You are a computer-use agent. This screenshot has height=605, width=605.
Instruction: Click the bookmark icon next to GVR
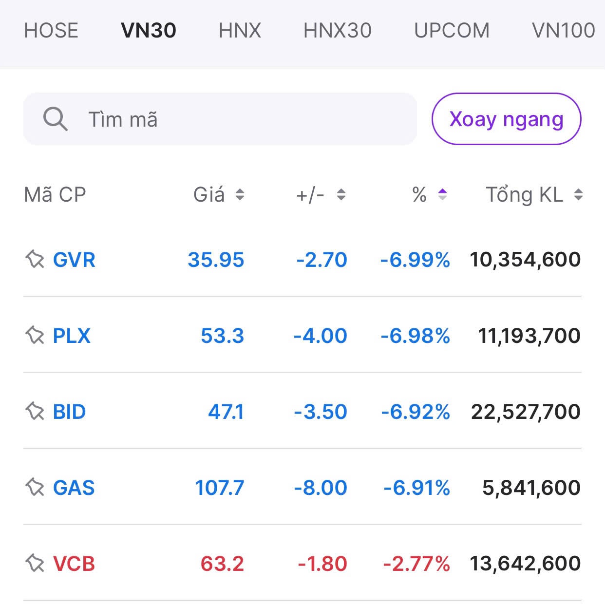35,260
